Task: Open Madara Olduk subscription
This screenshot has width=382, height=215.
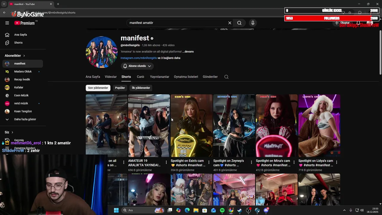Action: point(23,72)
